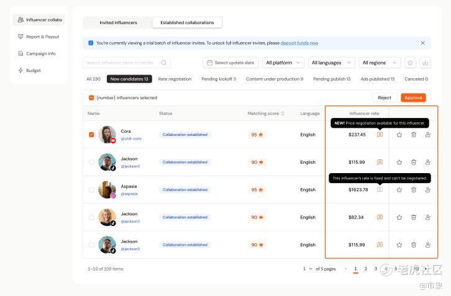Dismiss the trial batch banner

coord(422,43)
